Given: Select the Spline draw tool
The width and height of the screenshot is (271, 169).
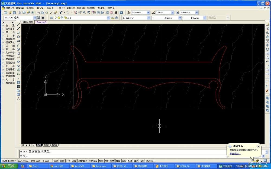Looking at the screenshot, I should pos(18,58).
